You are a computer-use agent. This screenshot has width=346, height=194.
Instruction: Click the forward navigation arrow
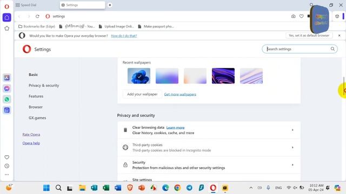(x=29, y=16)
